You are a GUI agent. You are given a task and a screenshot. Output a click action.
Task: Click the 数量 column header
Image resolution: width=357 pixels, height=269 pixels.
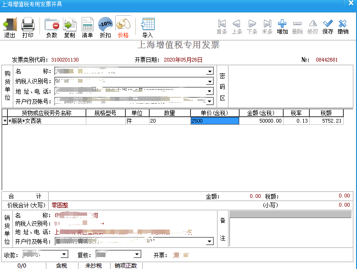coord(170,113)
